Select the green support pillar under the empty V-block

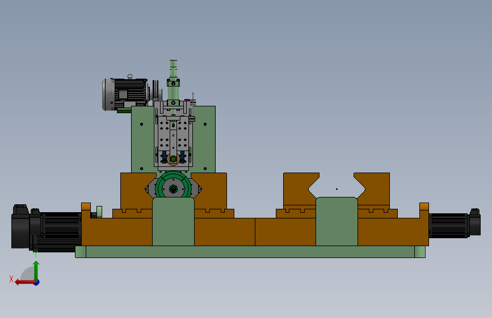(337, 221)
